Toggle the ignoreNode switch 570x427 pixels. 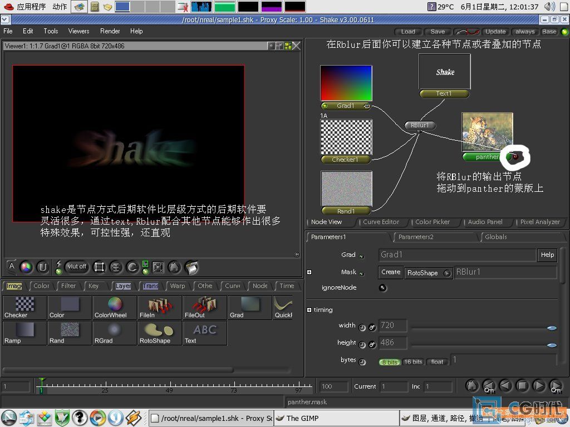383,288
